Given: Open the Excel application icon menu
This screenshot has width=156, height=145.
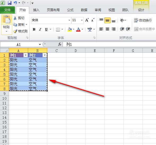Looking at the screenshot, I should 2,3.
